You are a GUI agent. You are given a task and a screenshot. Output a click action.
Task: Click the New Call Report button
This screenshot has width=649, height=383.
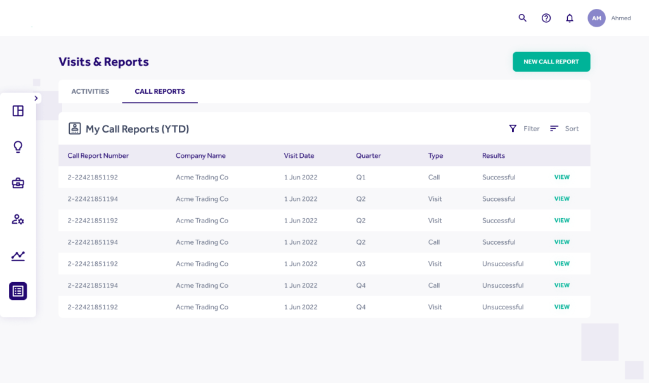pyautogui.click(x=551, y=62)
